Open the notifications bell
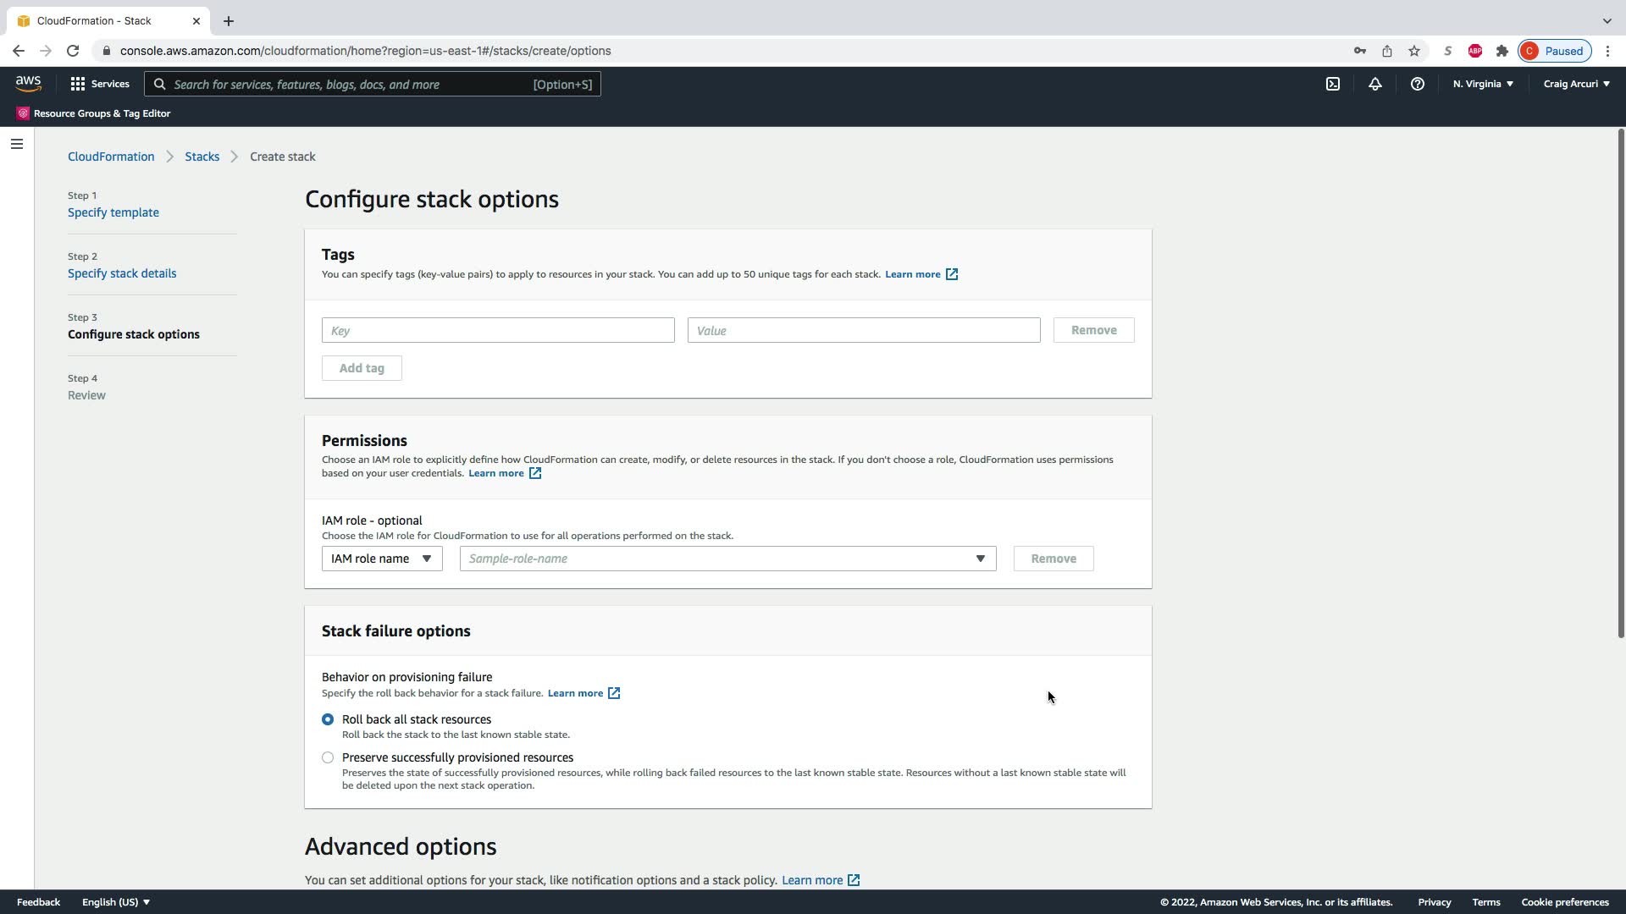 (x=1374, y=84)
